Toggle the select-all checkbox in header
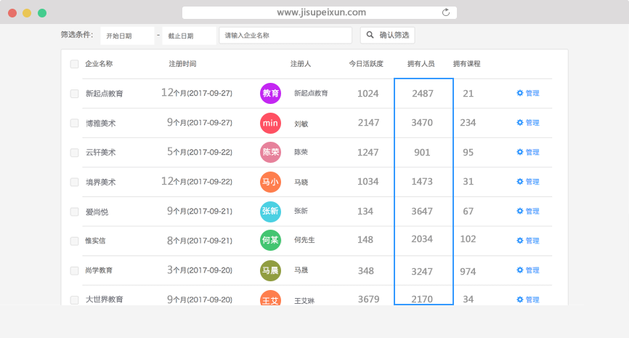This screenshot has width=629, height=338. tap(74, 64)
